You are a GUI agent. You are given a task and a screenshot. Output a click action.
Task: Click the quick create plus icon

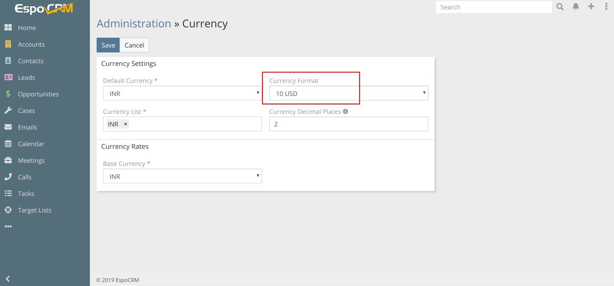591,7
